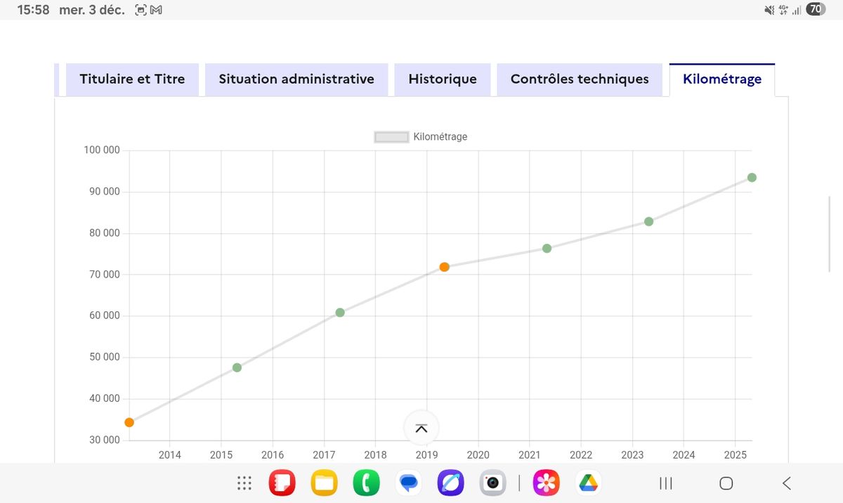Viewport: 843px width, 503px height.
Task: Click the scroll-to-top arrow button
Action: (421, 428)
